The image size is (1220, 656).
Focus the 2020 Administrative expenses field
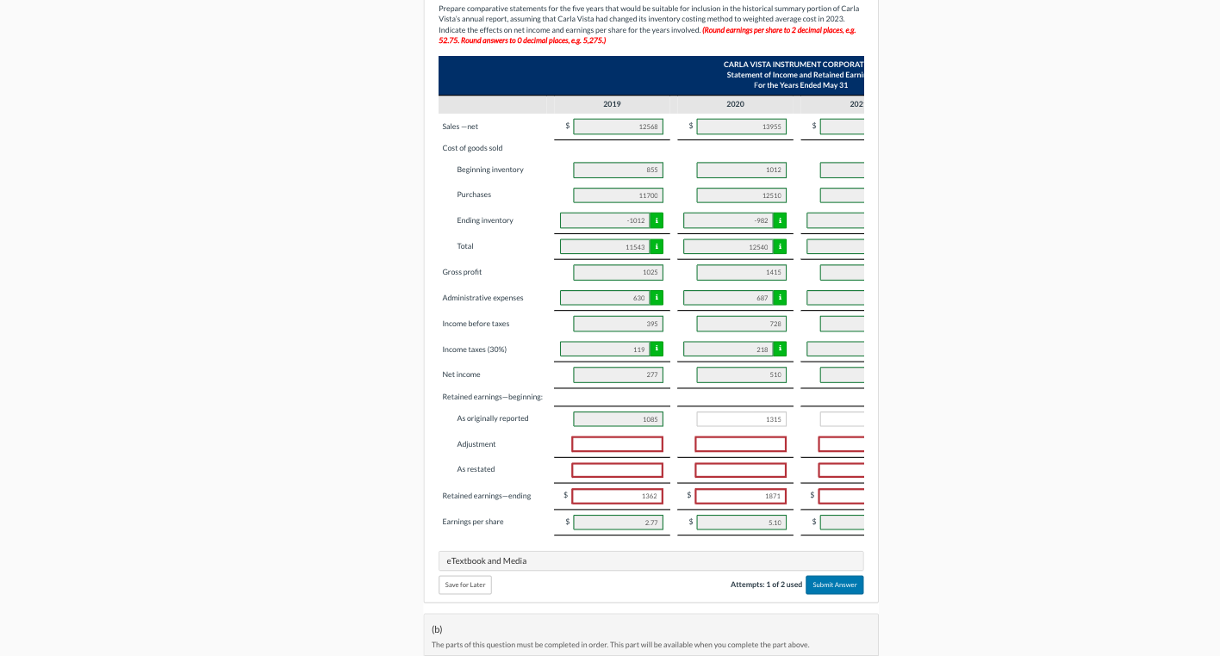point(728,298)
